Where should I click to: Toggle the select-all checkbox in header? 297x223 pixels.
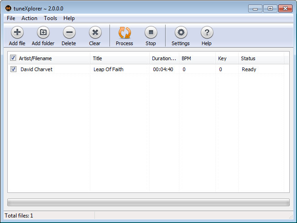13,58
